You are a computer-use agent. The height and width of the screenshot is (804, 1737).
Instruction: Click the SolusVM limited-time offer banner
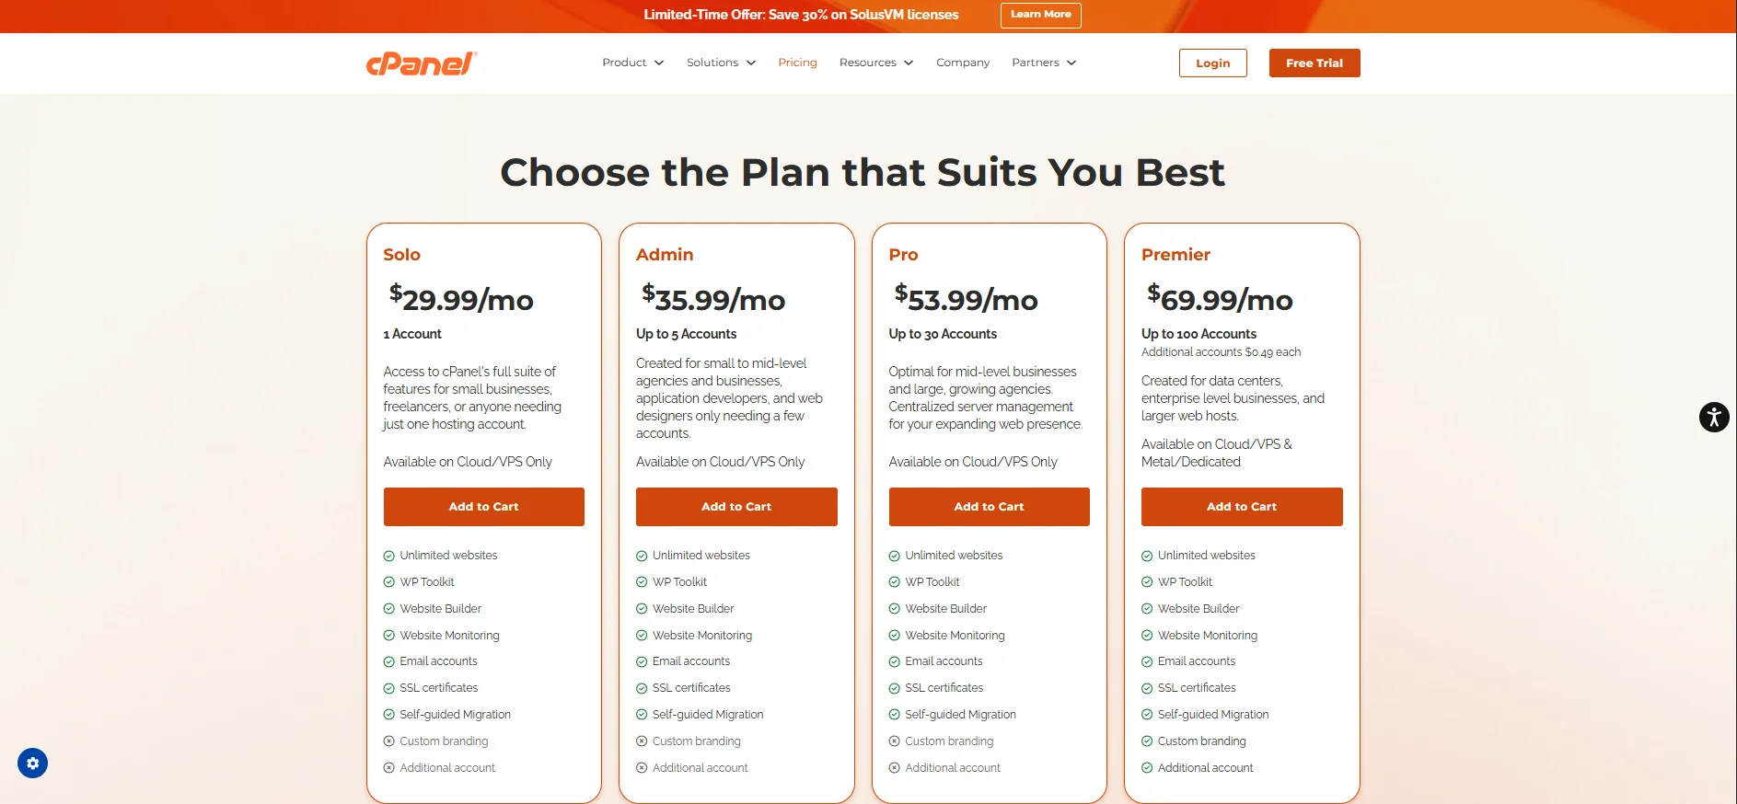(801, 15)
